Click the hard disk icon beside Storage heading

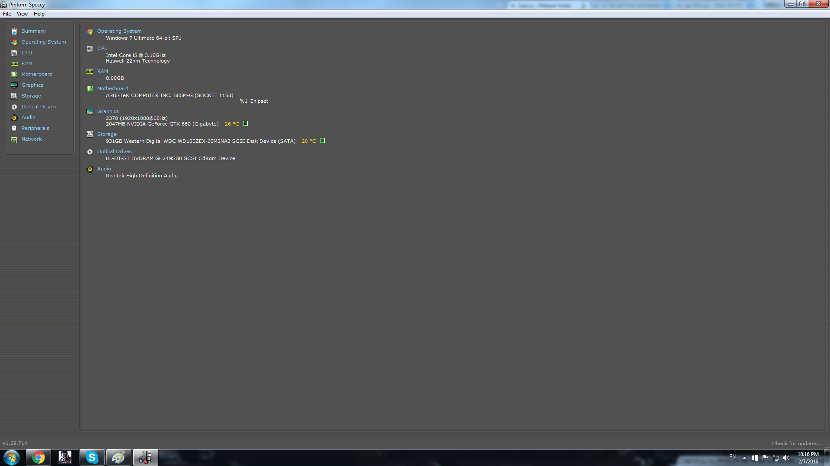(x=90, y=134)
